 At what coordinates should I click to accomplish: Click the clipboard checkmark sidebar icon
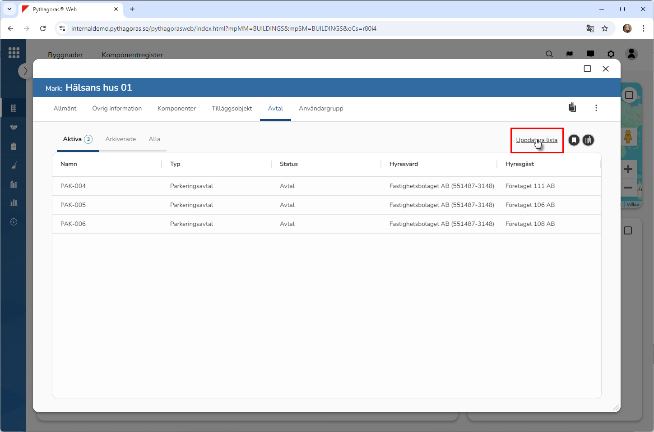click(14, 146)
